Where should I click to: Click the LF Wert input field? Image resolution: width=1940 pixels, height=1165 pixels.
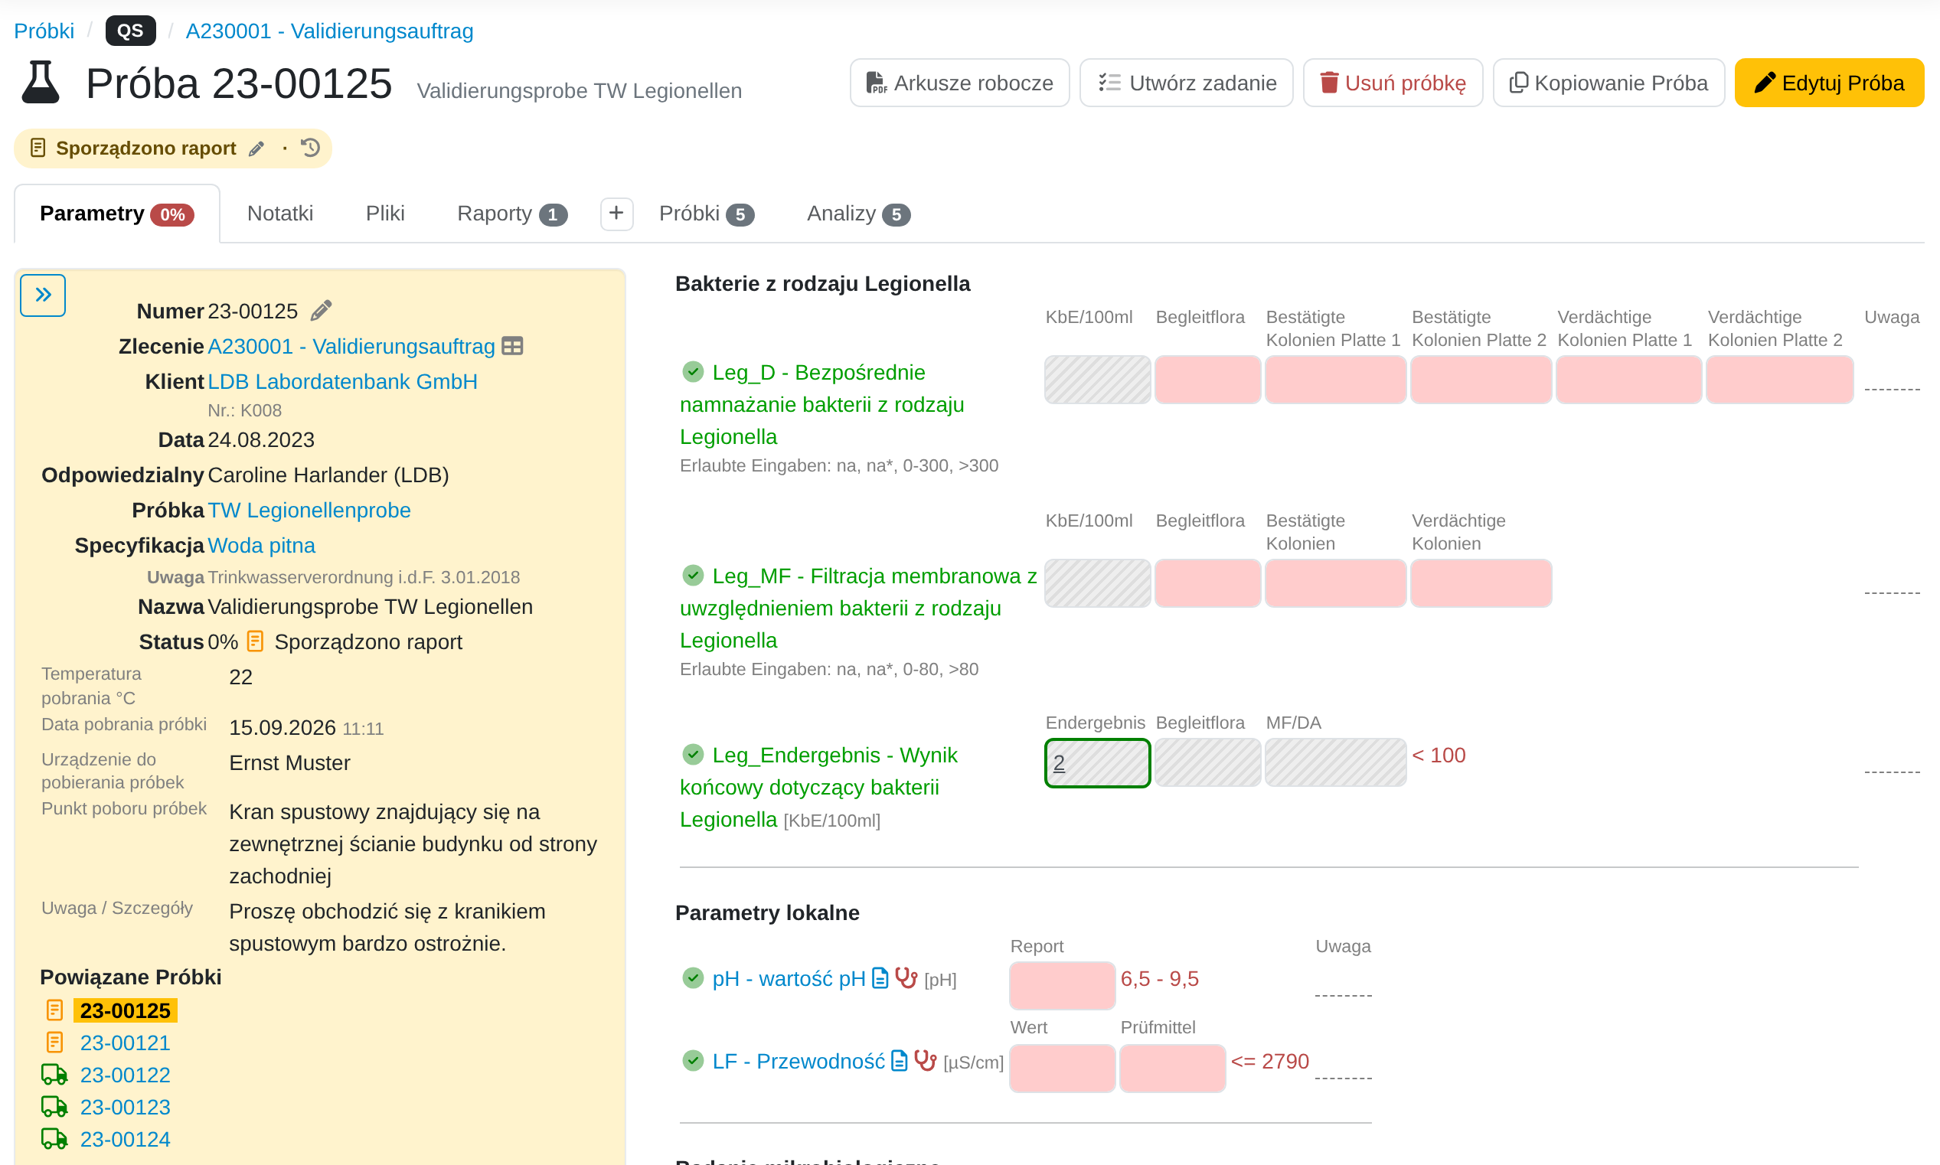(1062, 1069)
